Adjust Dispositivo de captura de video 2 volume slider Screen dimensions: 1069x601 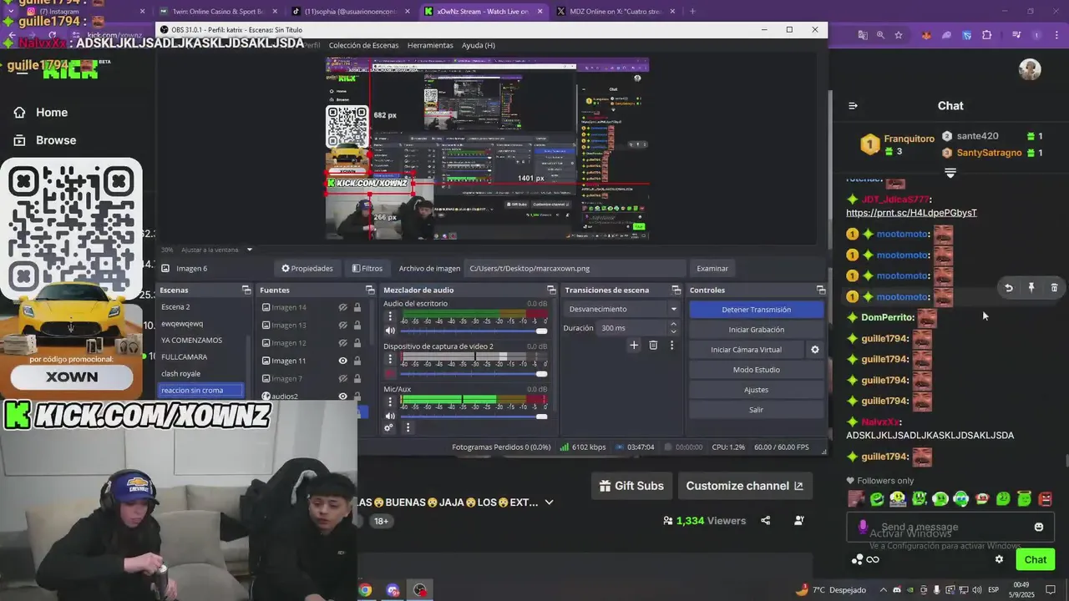pos(474,373)
